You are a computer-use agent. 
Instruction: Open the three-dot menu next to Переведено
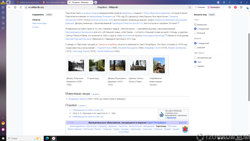click(223, 8)
